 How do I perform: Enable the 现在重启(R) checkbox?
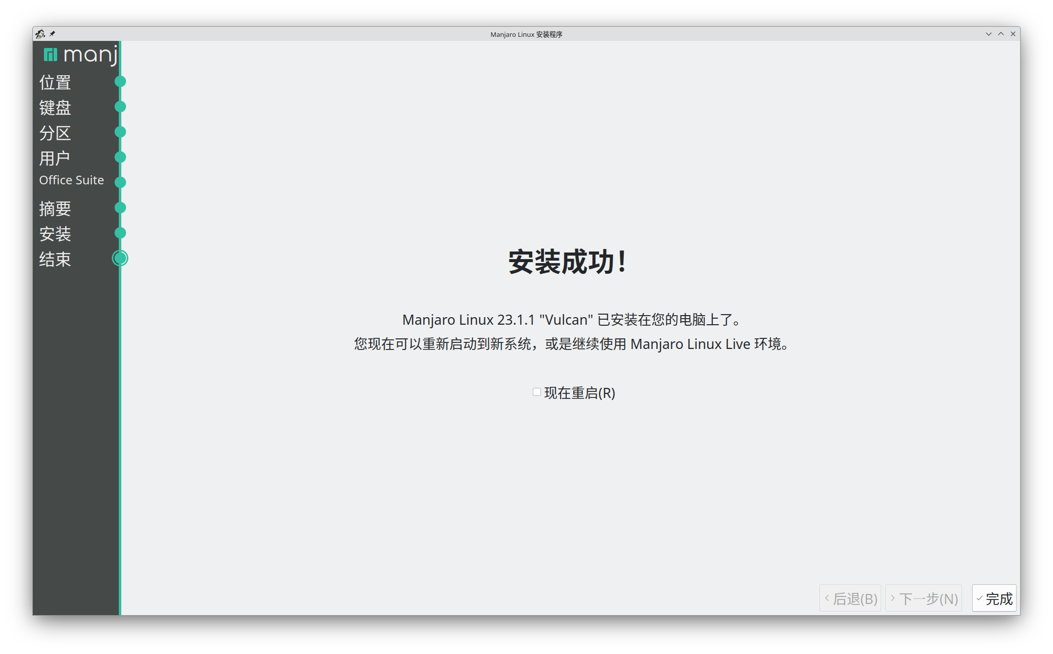[537, 392]
